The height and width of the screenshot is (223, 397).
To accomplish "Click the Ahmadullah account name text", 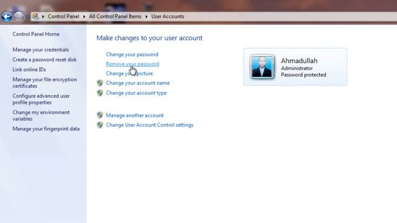I will click(299, 61).
